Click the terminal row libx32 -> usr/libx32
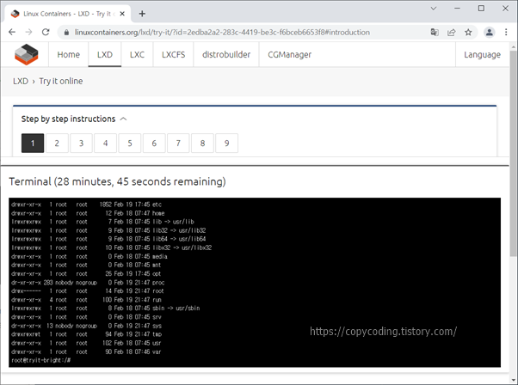 (112, 247)
